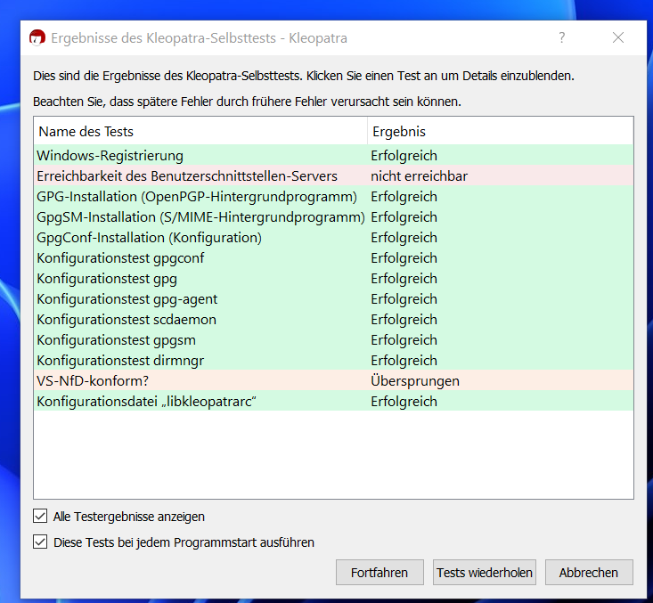Select 'Konfigurationstest dirmngr' row
Screen dimensions: 653x603
[333, 360]
